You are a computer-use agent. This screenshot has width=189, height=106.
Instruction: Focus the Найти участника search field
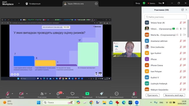(165, 17)
